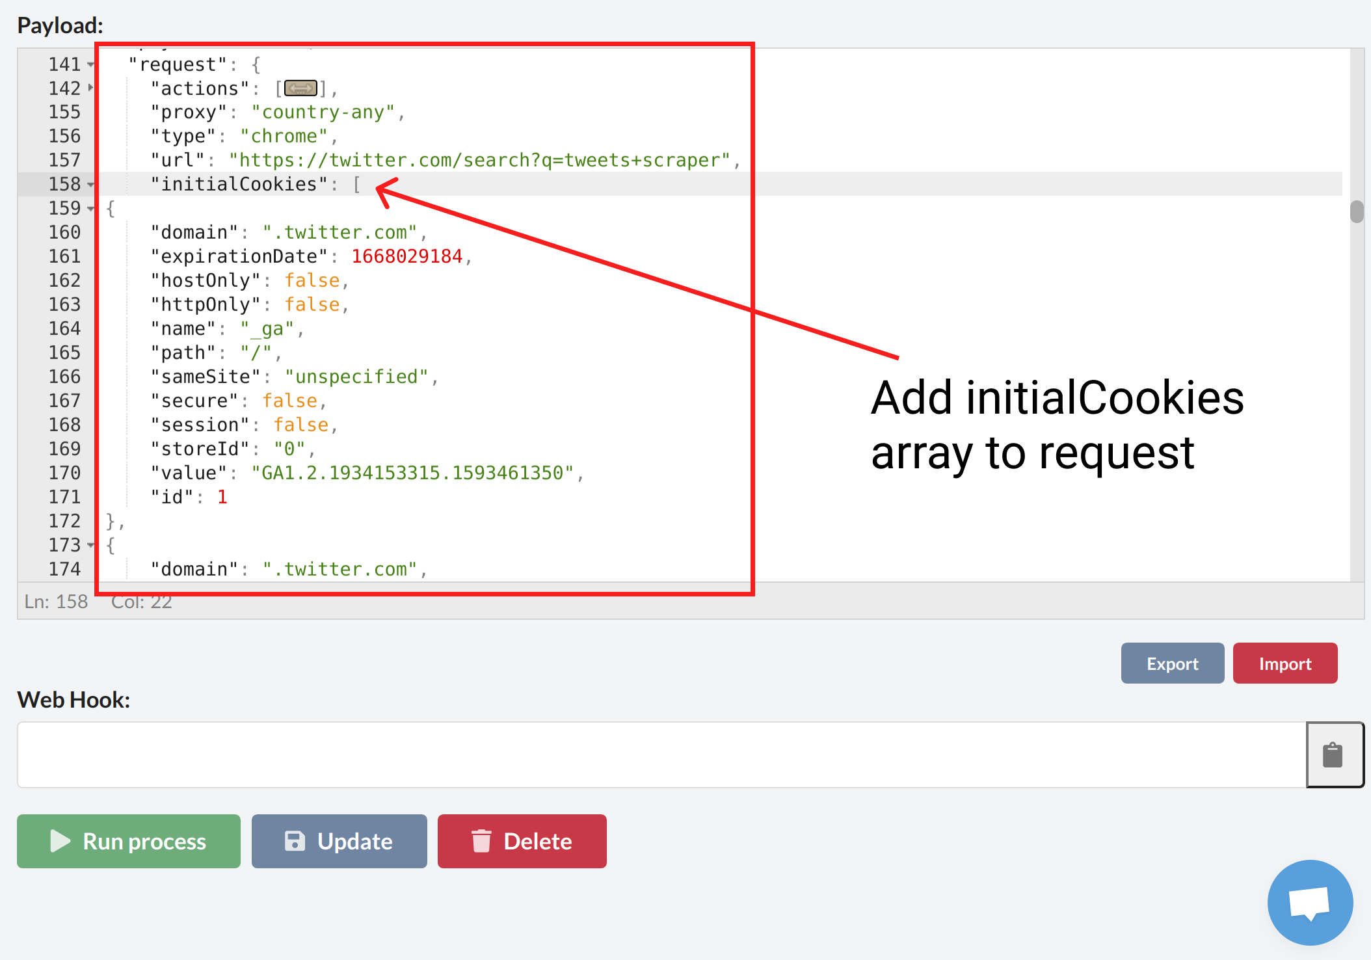
Task: Click the "Ln: 158" status bar entry
Action: [56, 602]
